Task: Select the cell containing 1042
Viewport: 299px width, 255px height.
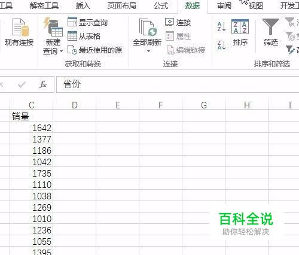Action: click(x=32, y=162)
